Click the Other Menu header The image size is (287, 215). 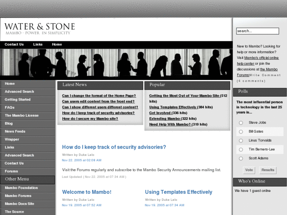28,179
